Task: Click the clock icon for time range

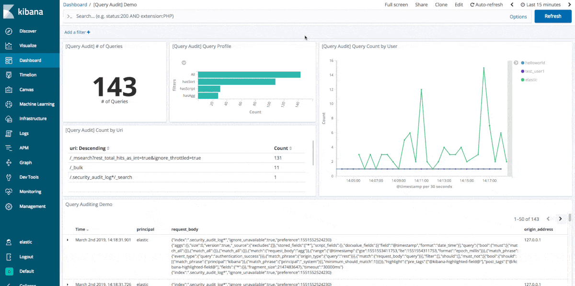Action: click(x=523, y=5)
